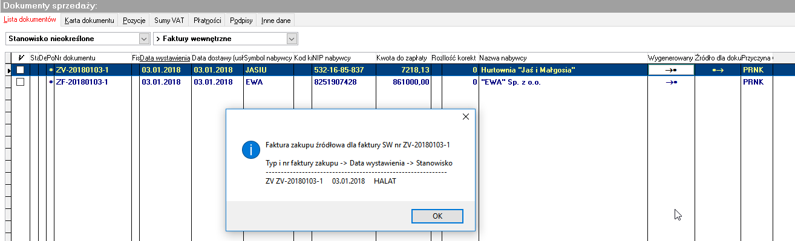Close the invoice source dialog

point(465,117)
